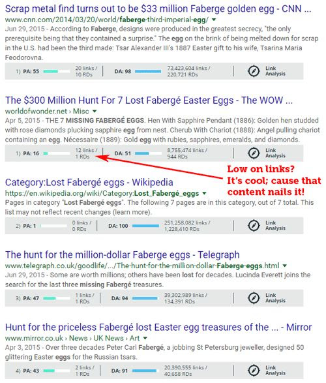The image size is (326, 383).
Task: Open dropdown arrow beside Wikipedia category URL
Action: point(204,193)
